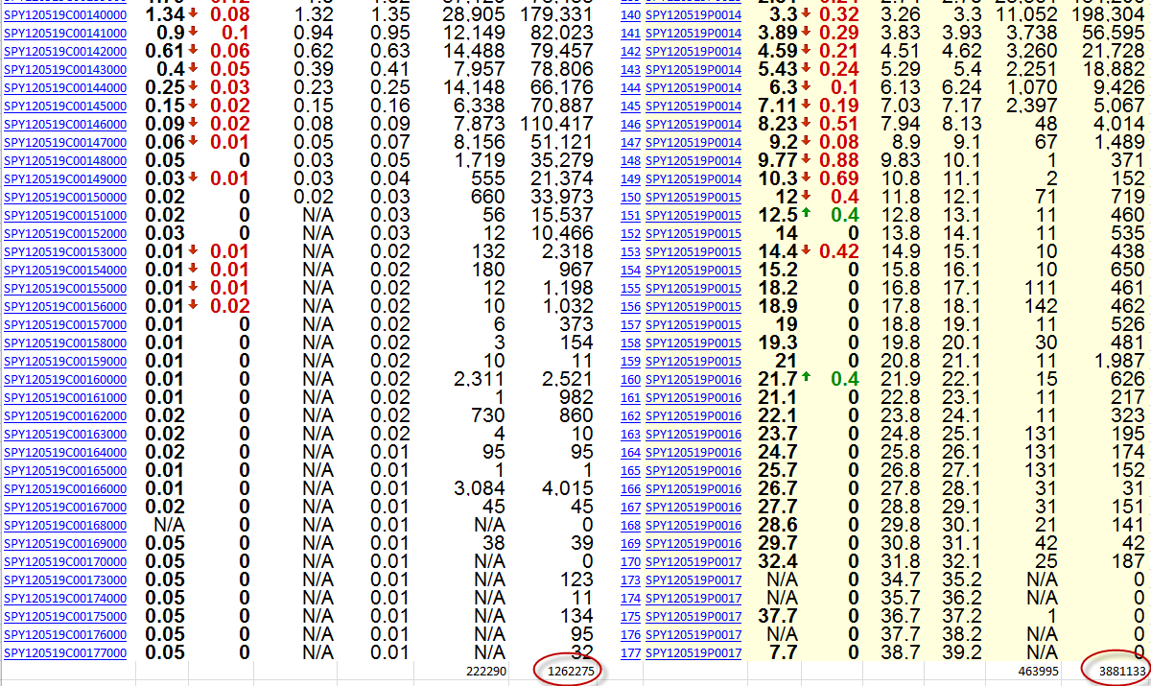Click the call volume cell 28,905
This screenshot has width=1151, height=686.
tap(473, 15)
